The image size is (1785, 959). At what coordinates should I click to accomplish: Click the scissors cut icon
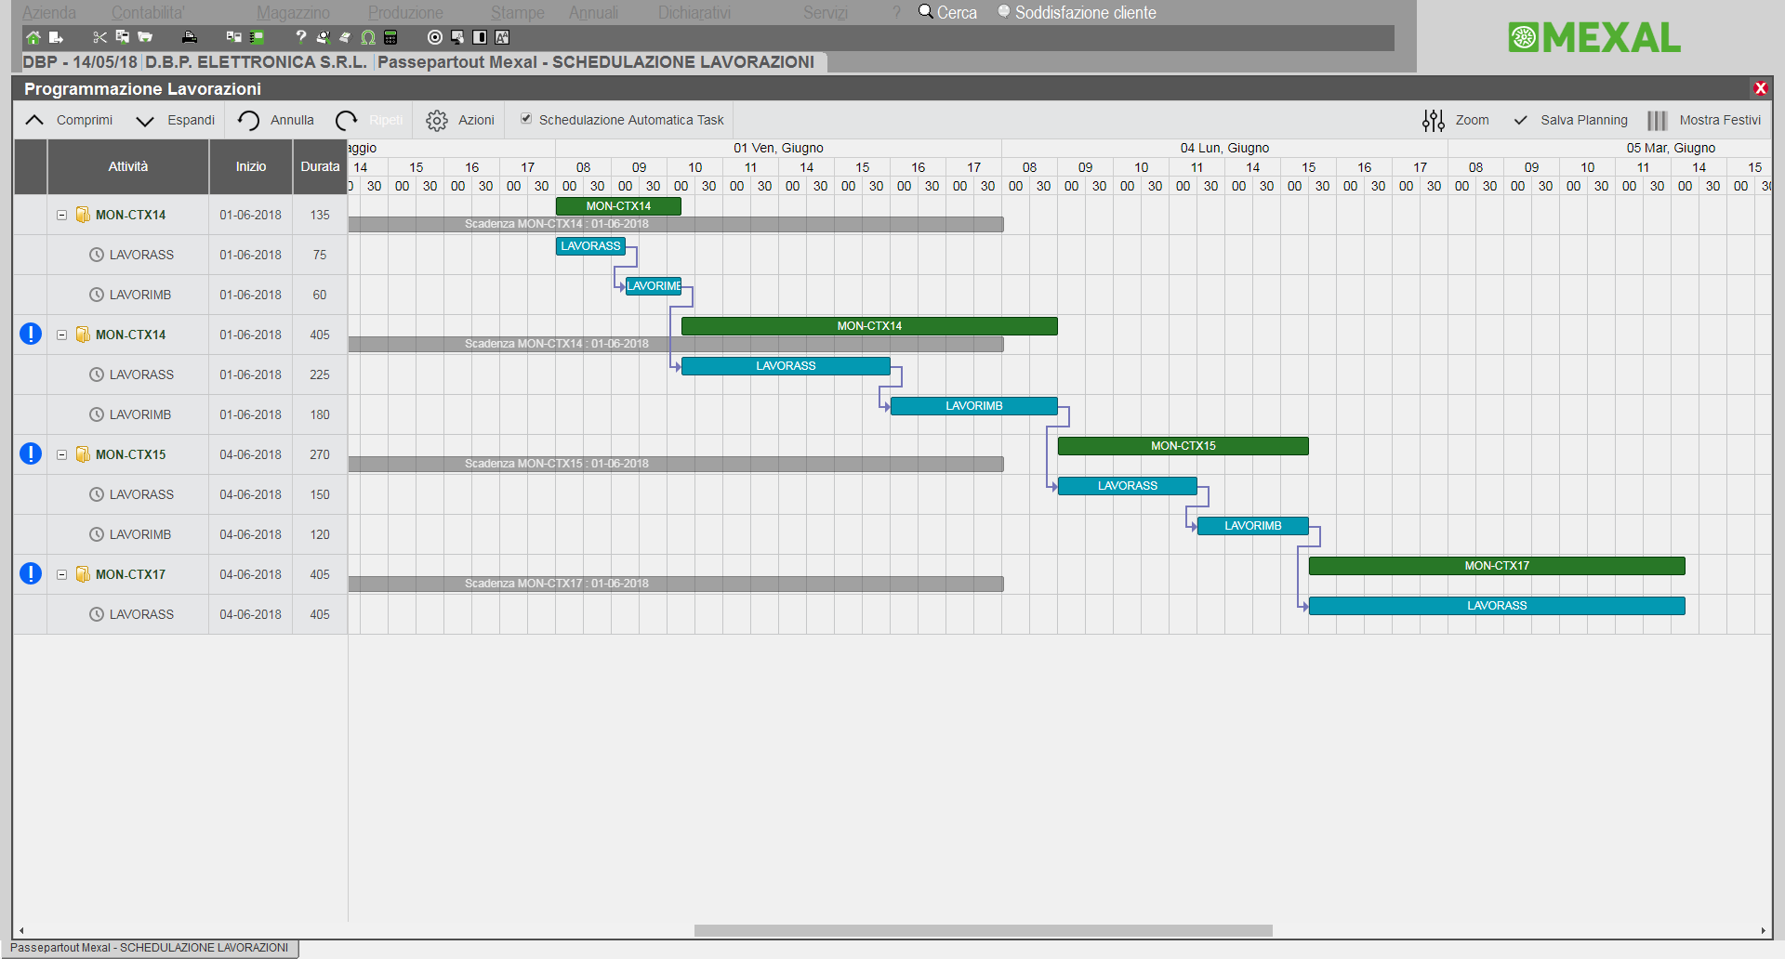[x=99, y=37]
